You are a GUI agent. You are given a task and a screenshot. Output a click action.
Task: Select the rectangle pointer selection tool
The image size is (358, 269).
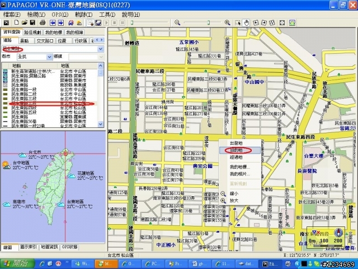coord(238,22)
